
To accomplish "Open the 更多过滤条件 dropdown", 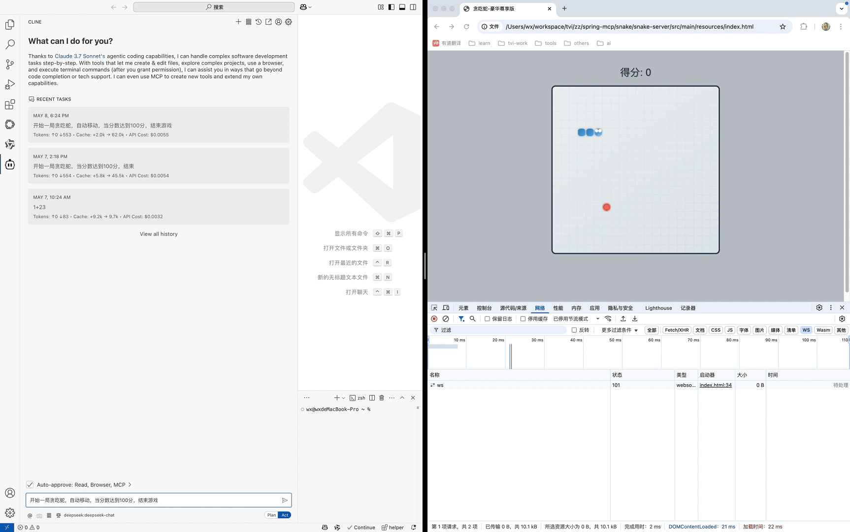I will [x=619, y=330].
